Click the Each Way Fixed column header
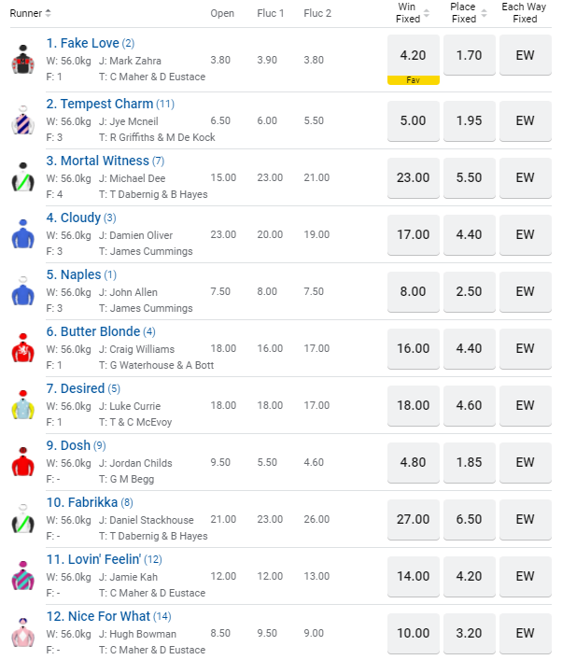 tap(526, 13)
